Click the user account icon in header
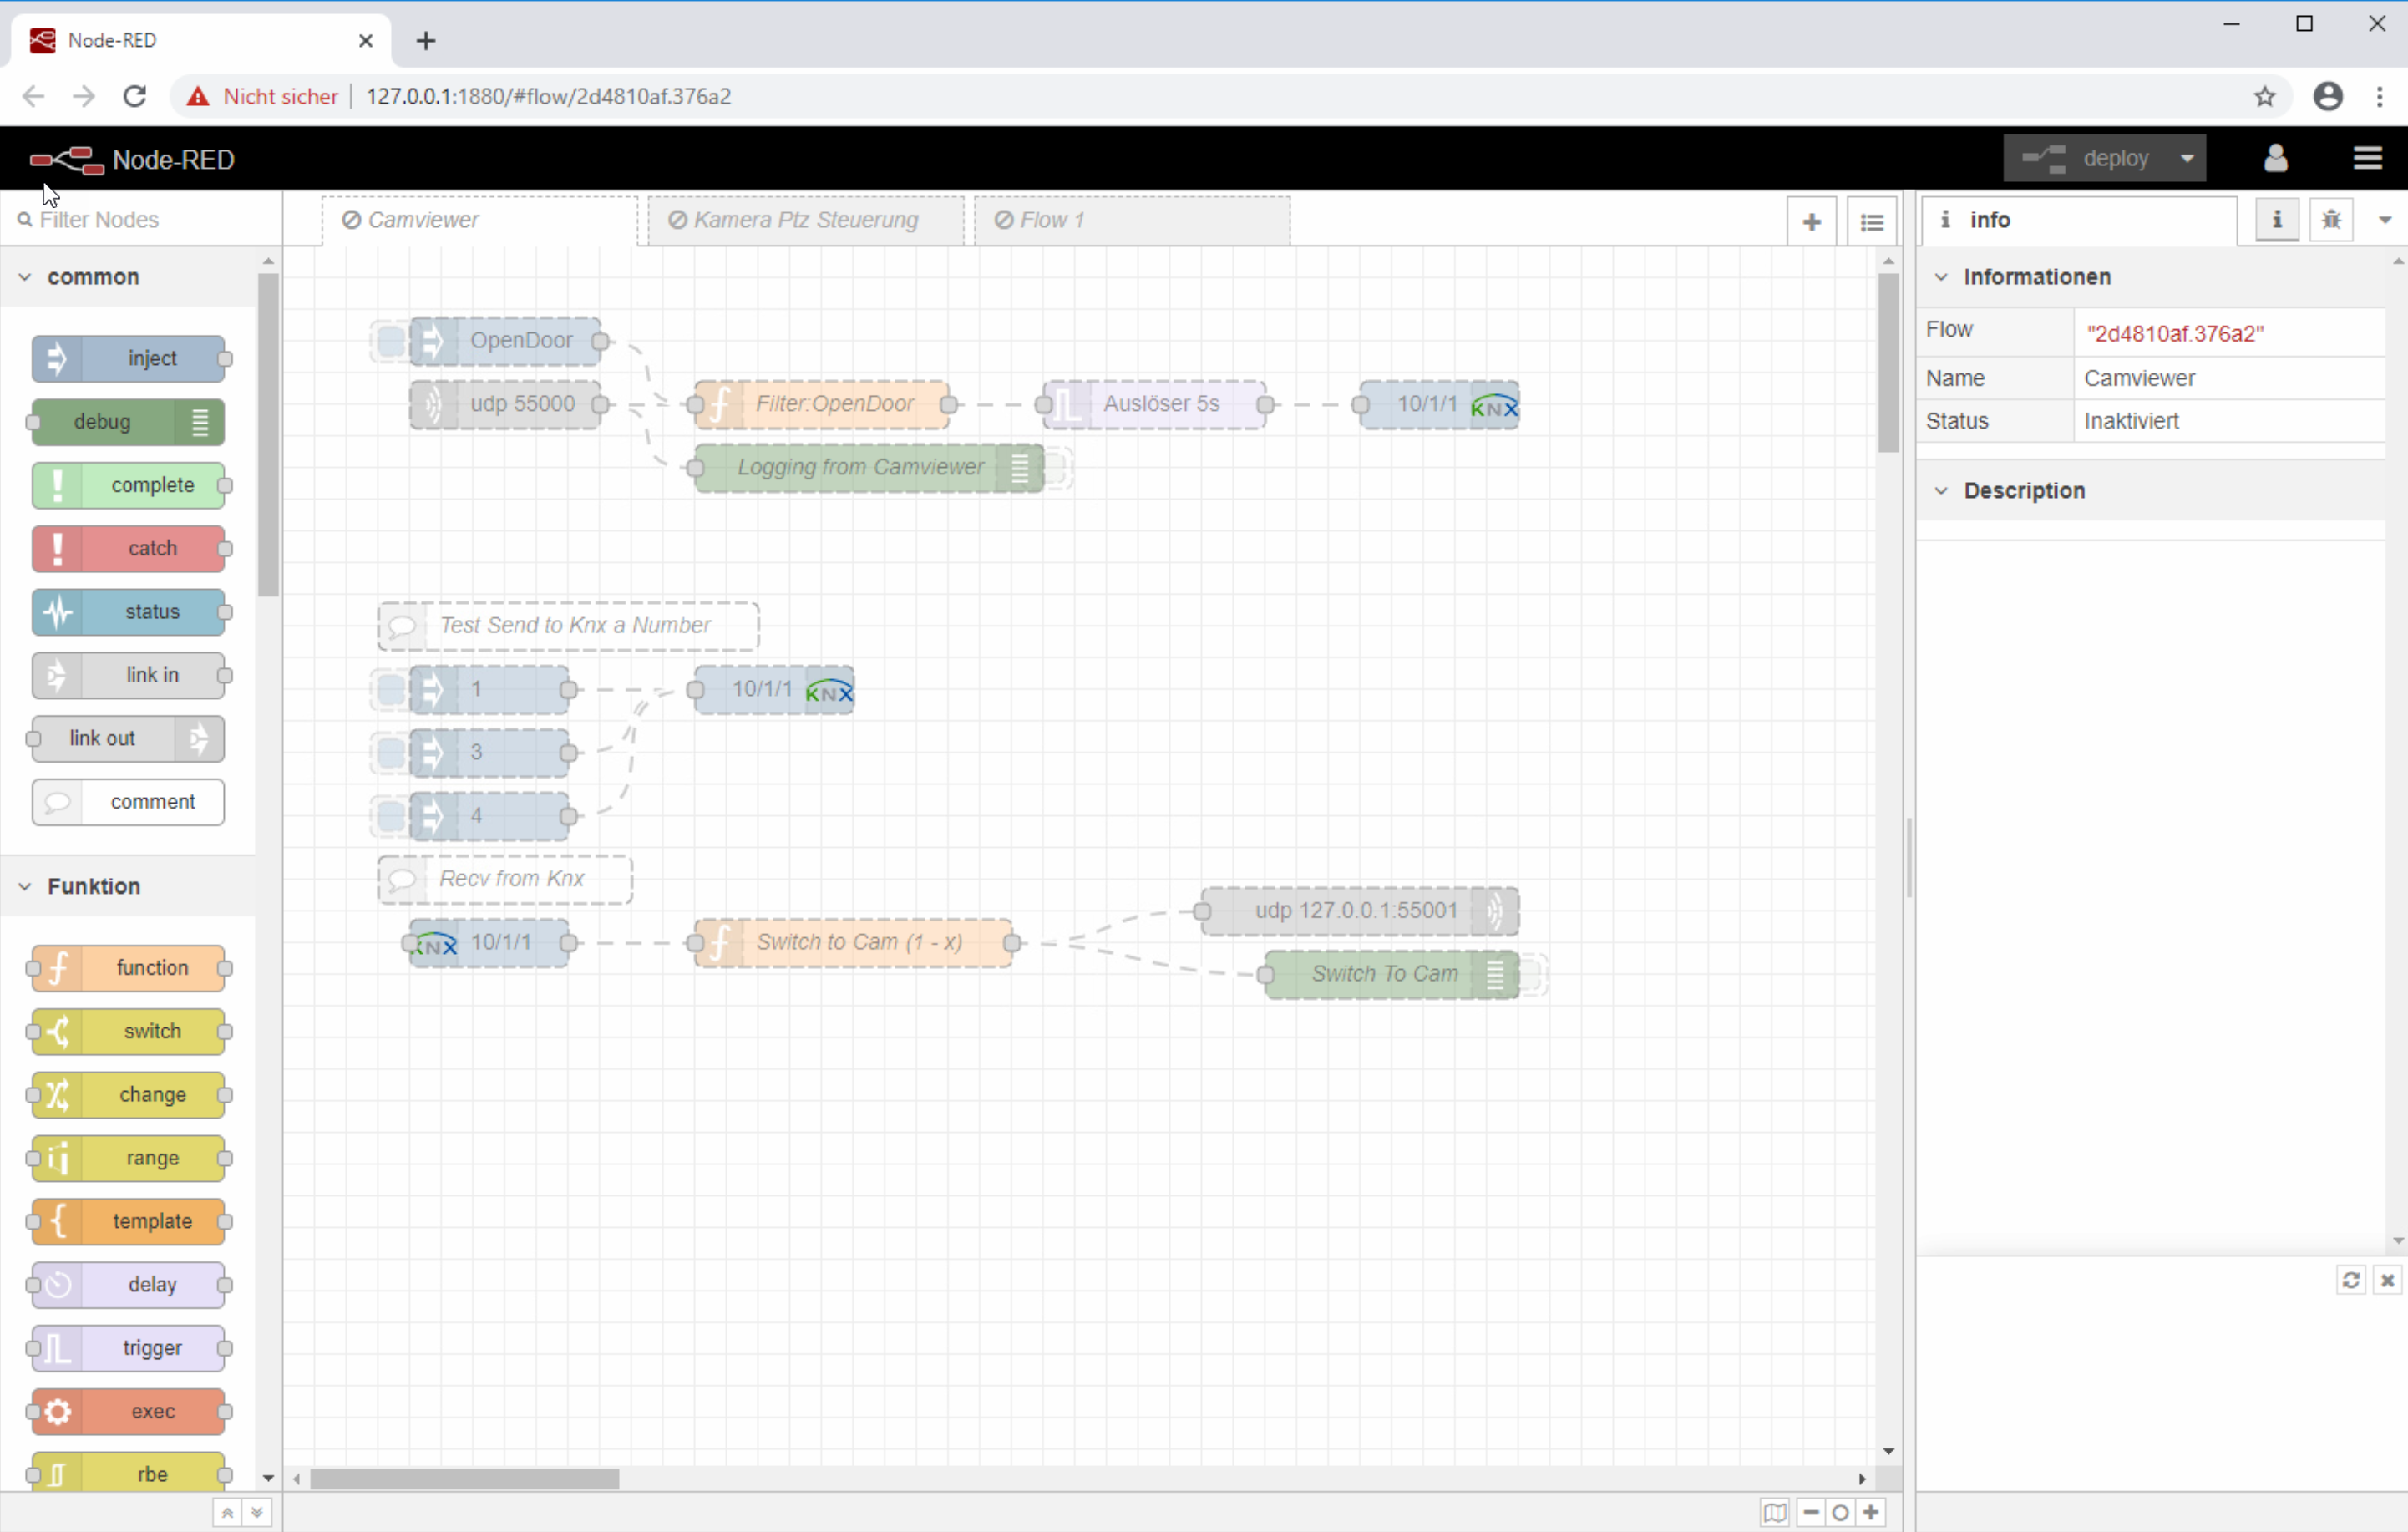 coord(2275,158)
